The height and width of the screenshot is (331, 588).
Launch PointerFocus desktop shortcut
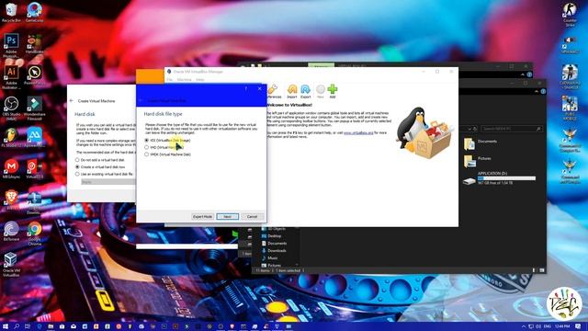point(35,75)
